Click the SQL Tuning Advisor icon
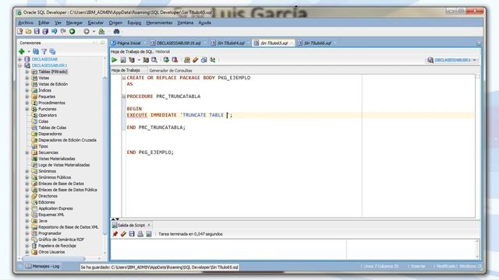 point(154,60)
